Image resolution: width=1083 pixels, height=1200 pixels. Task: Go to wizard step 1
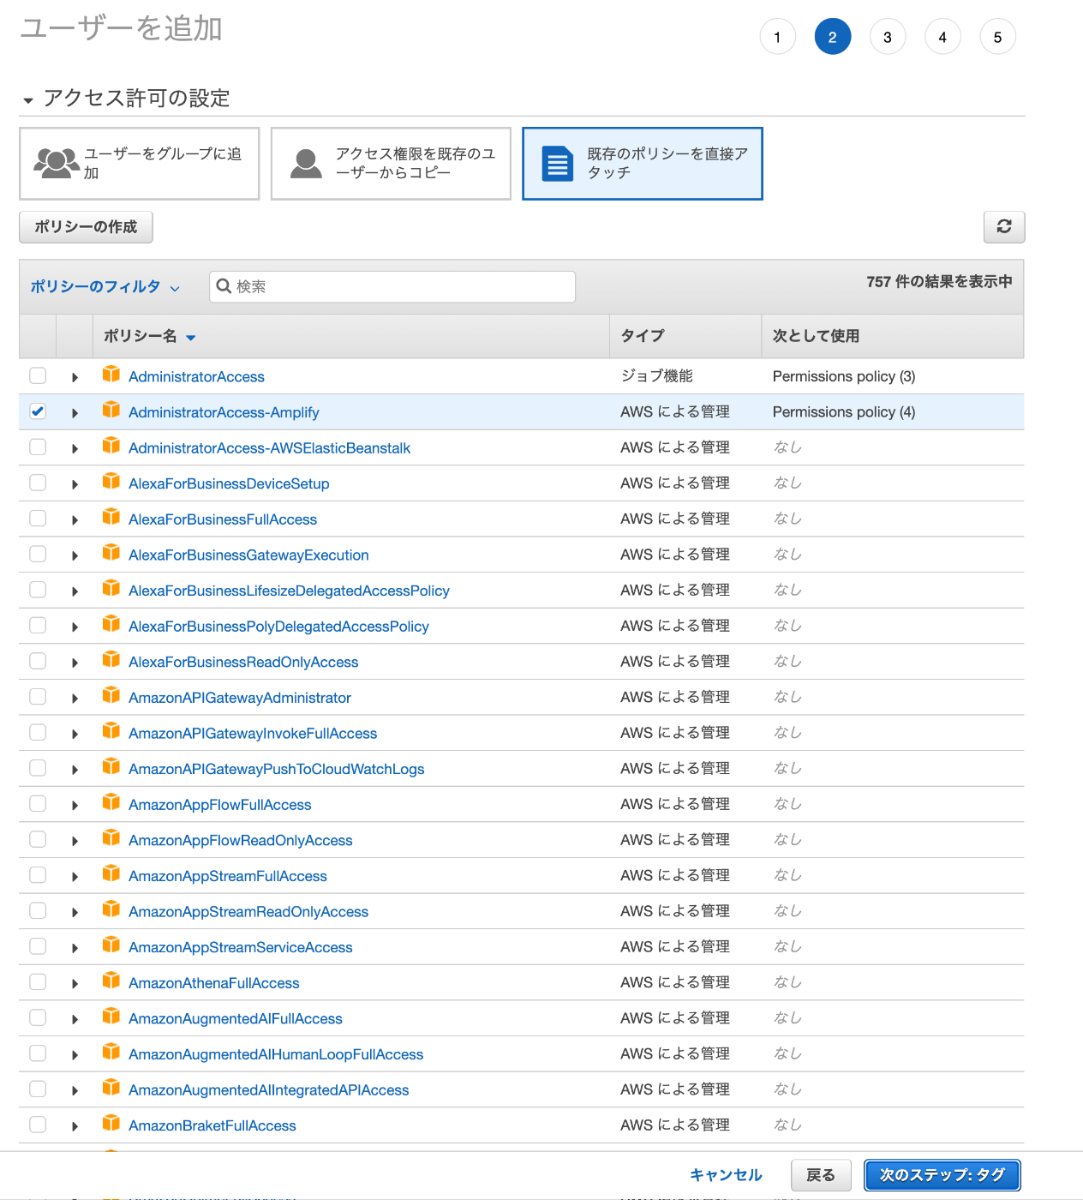[777, 37]
